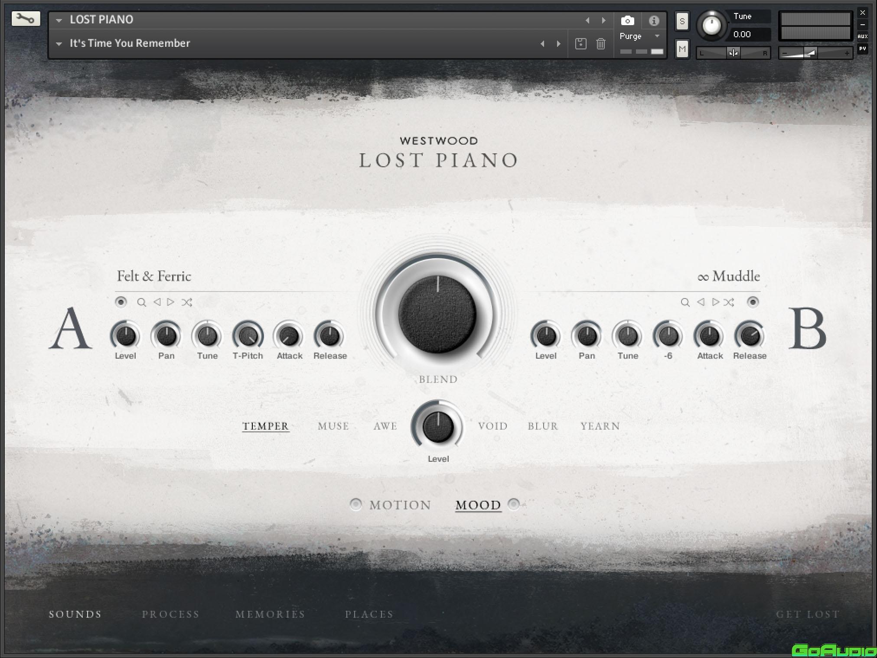Toggle layer B power button

tap(753, 301)
